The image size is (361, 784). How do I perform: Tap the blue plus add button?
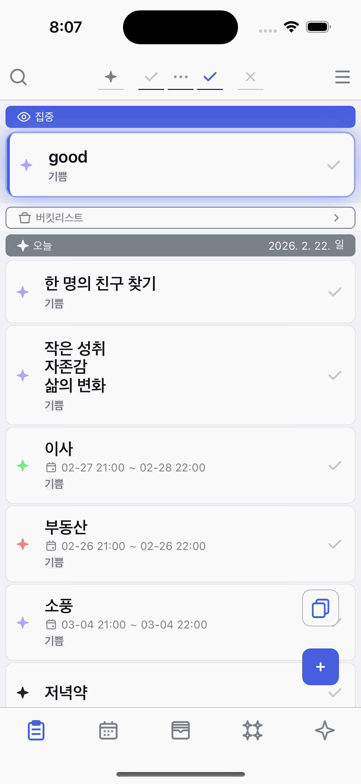coord(320,667)
